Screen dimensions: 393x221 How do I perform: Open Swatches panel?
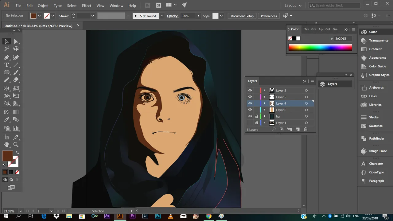point(375,126)
